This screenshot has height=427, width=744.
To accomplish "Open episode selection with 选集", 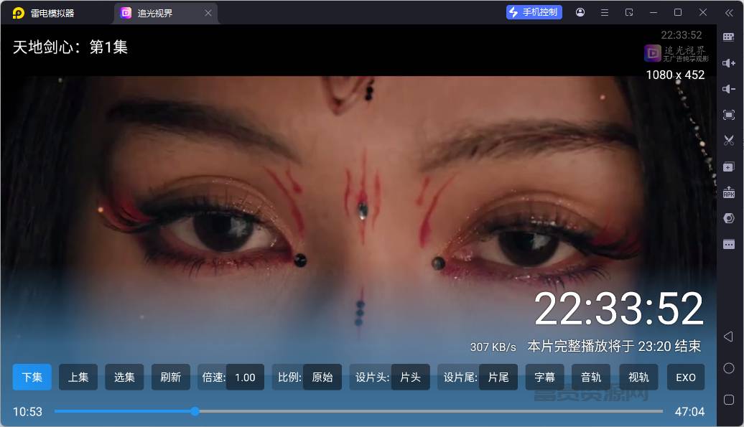I will [x=124, y=377].
